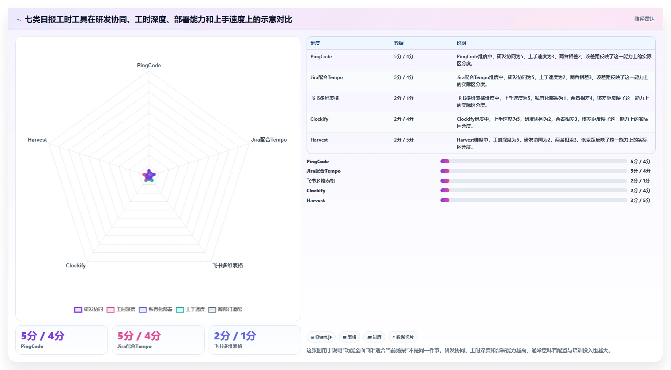Click the 说明 column header
This screenshot has width=671, height=370.
(x=461, y=43)
